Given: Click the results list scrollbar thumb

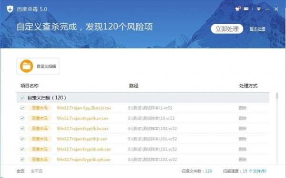Looking at the screenshot, I should [x=277, y=96].
